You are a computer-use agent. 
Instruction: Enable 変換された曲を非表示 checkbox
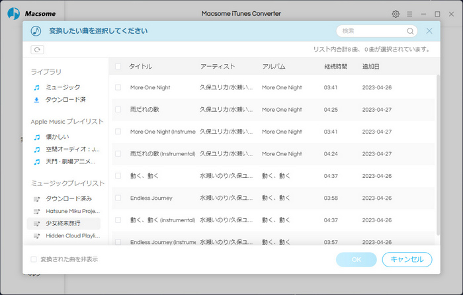(34, 259)
